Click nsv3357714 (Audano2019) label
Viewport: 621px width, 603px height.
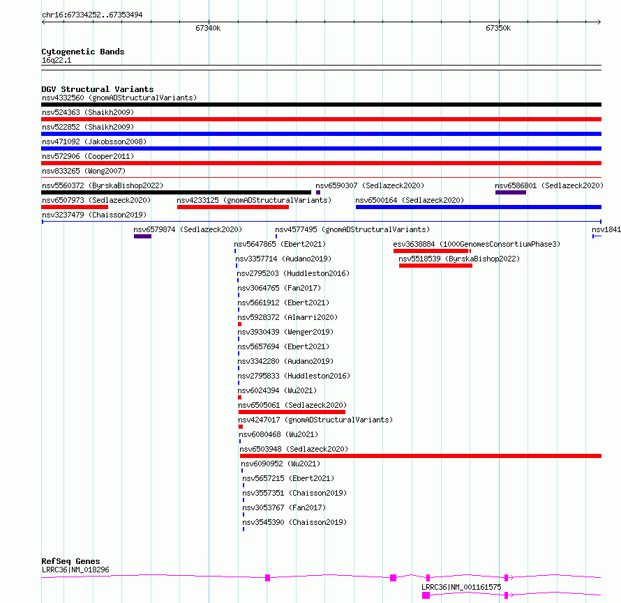pyautogui.click(x=283, y=259)
